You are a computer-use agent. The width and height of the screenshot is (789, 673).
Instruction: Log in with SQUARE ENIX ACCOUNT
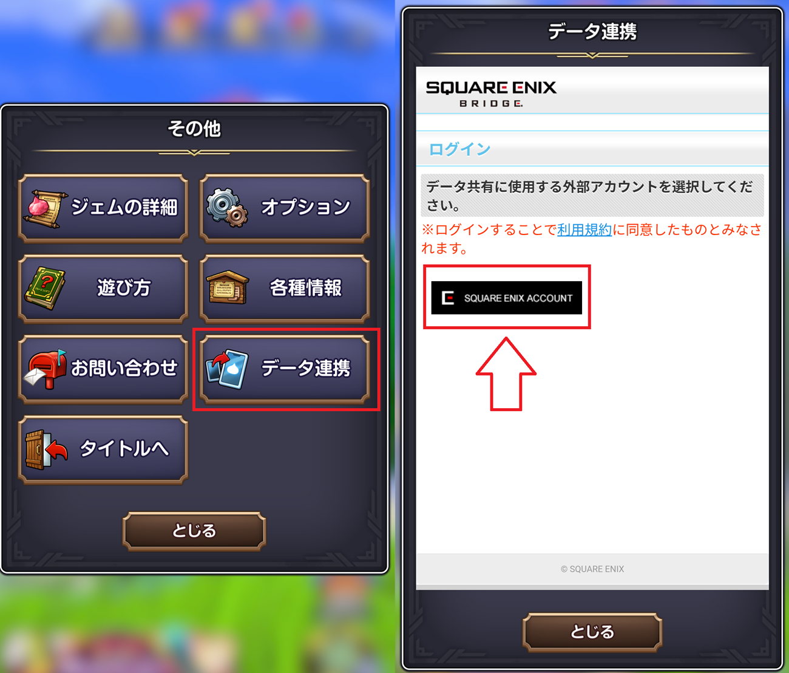[x=507, y=298]
